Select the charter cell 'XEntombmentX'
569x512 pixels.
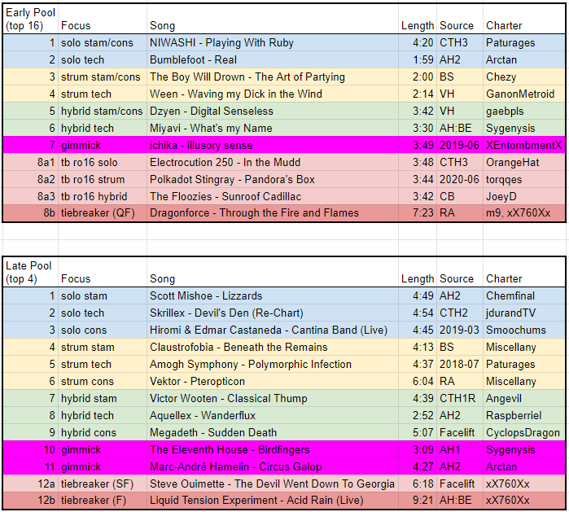pyautogui.click(x=524, y=145)
